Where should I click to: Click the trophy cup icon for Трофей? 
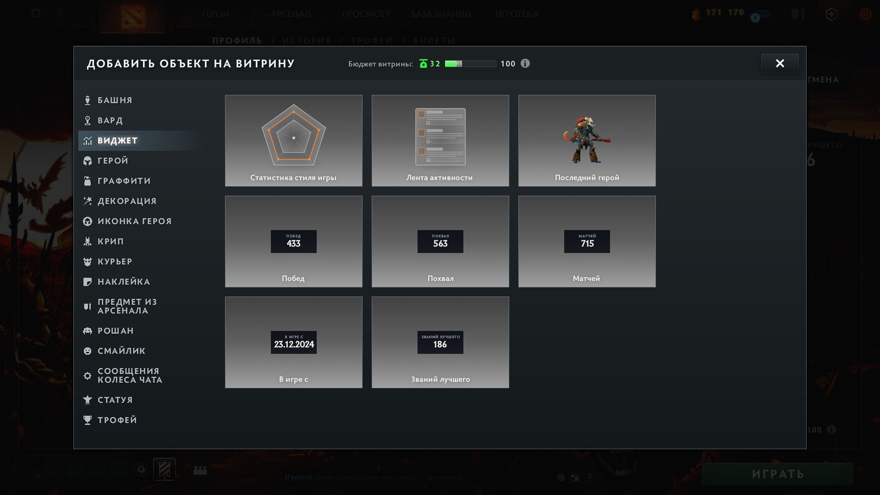(87, 420)
